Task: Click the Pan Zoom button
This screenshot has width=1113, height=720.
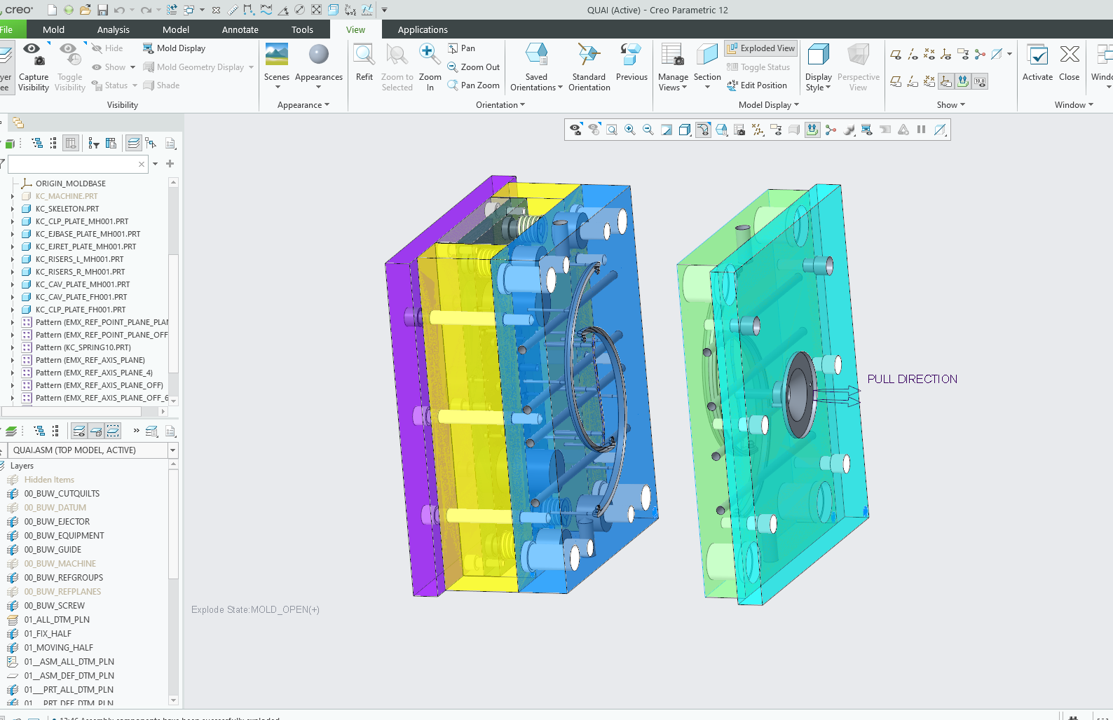Action: [x=474, y=85]
